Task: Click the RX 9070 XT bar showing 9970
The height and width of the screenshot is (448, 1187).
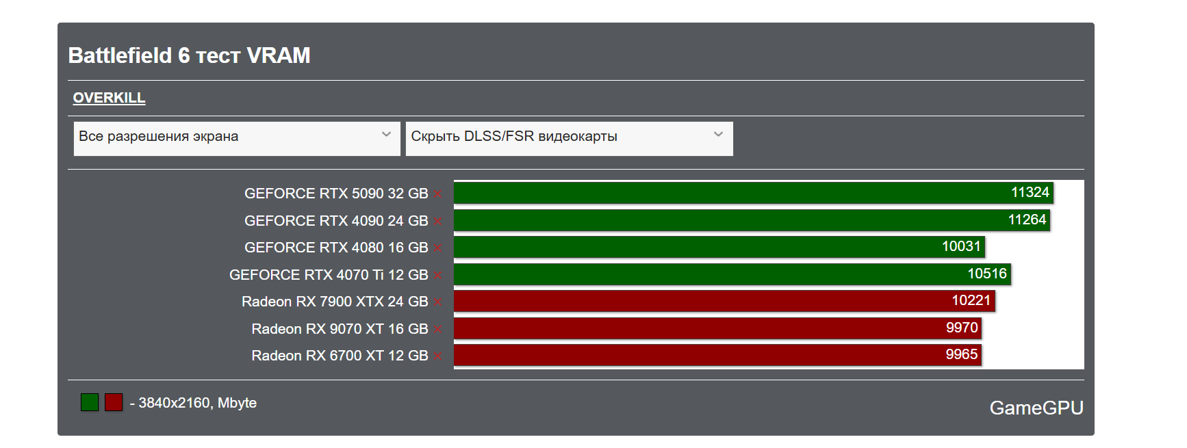Action: point(718,328)
